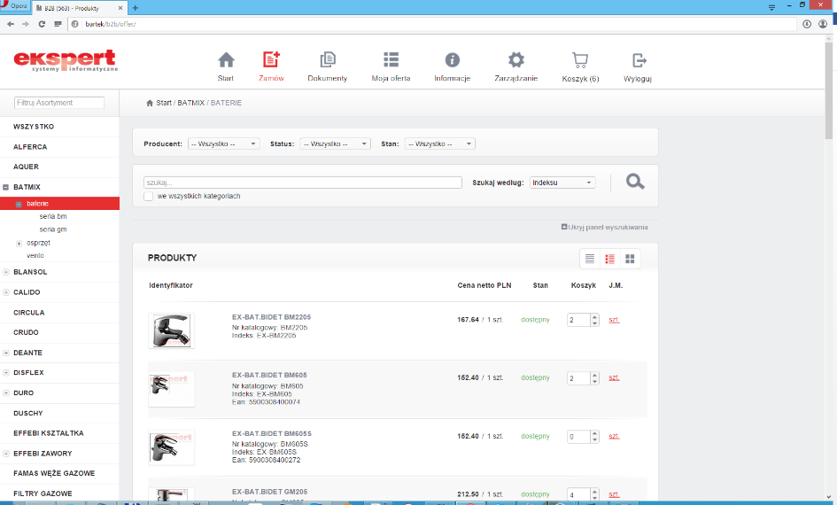Select the seria gm subcategory
837x505 pixels.
pyautogui.click(x=53, y=229)
